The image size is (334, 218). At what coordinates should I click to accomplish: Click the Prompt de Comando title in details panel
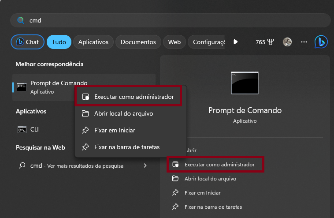click(245, 110)
